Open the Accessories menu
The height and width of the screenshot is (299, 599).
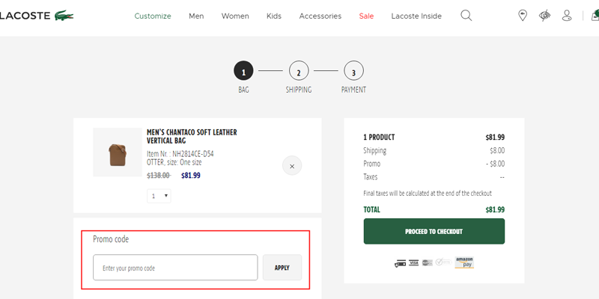pyautogui.click(x=320, y=16)
